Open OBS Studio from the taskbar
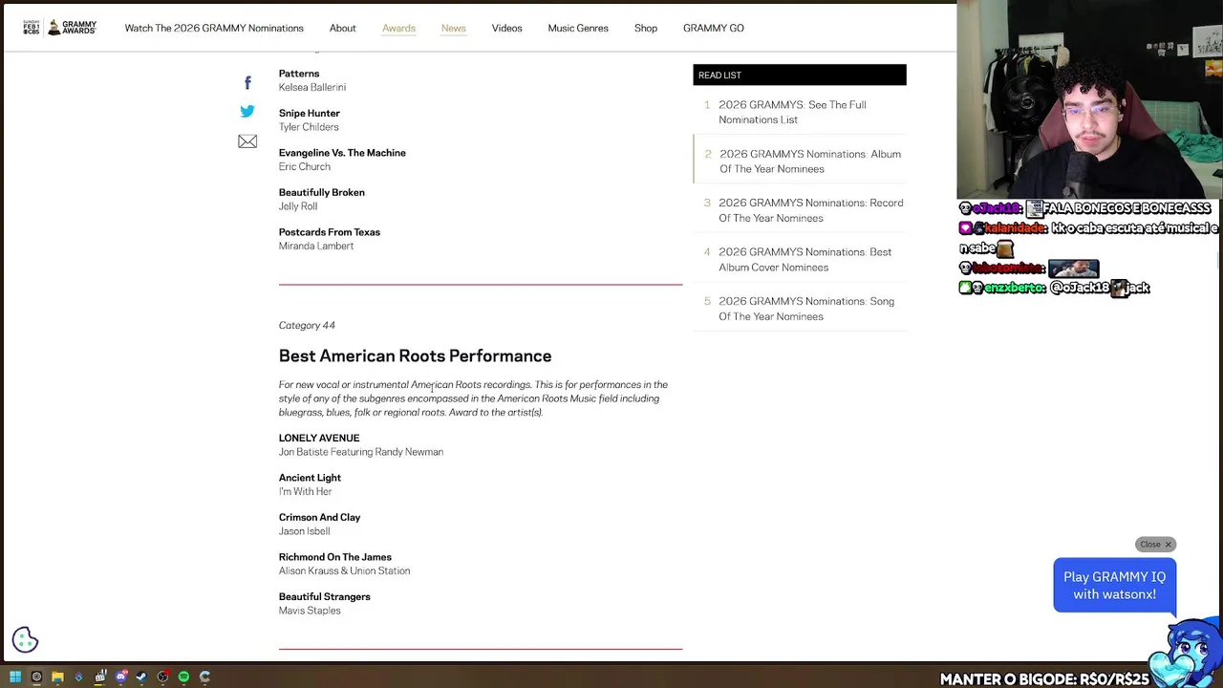Viewport: 1223px width, 688px height. 162,677
